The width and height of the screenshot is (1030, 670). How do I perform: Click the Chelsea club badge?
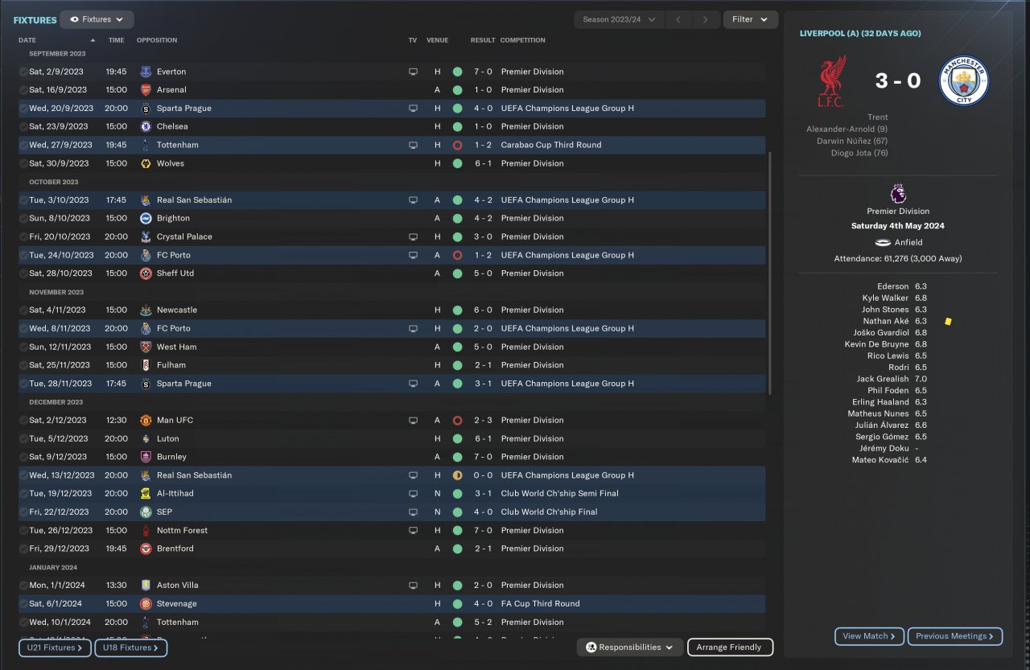point(146,126)
